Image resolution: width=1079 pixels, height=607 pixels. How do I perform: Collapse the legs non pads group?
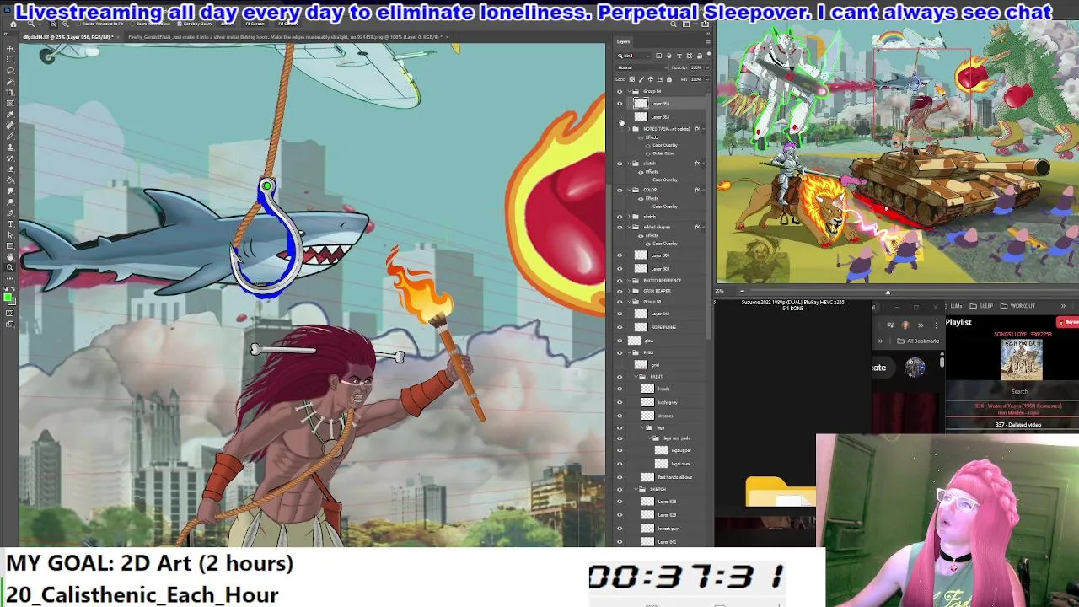click(x=649, y=438)
